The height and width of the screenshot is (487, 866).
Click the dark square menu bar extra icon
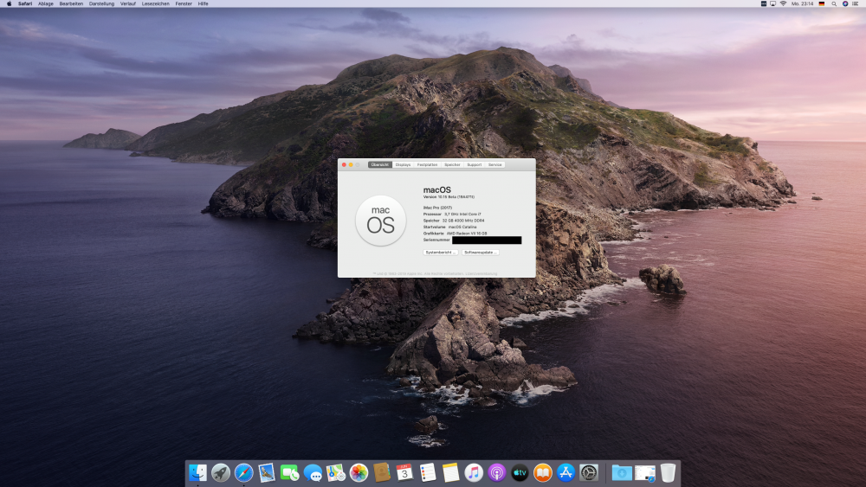click(x=763, y=3)
